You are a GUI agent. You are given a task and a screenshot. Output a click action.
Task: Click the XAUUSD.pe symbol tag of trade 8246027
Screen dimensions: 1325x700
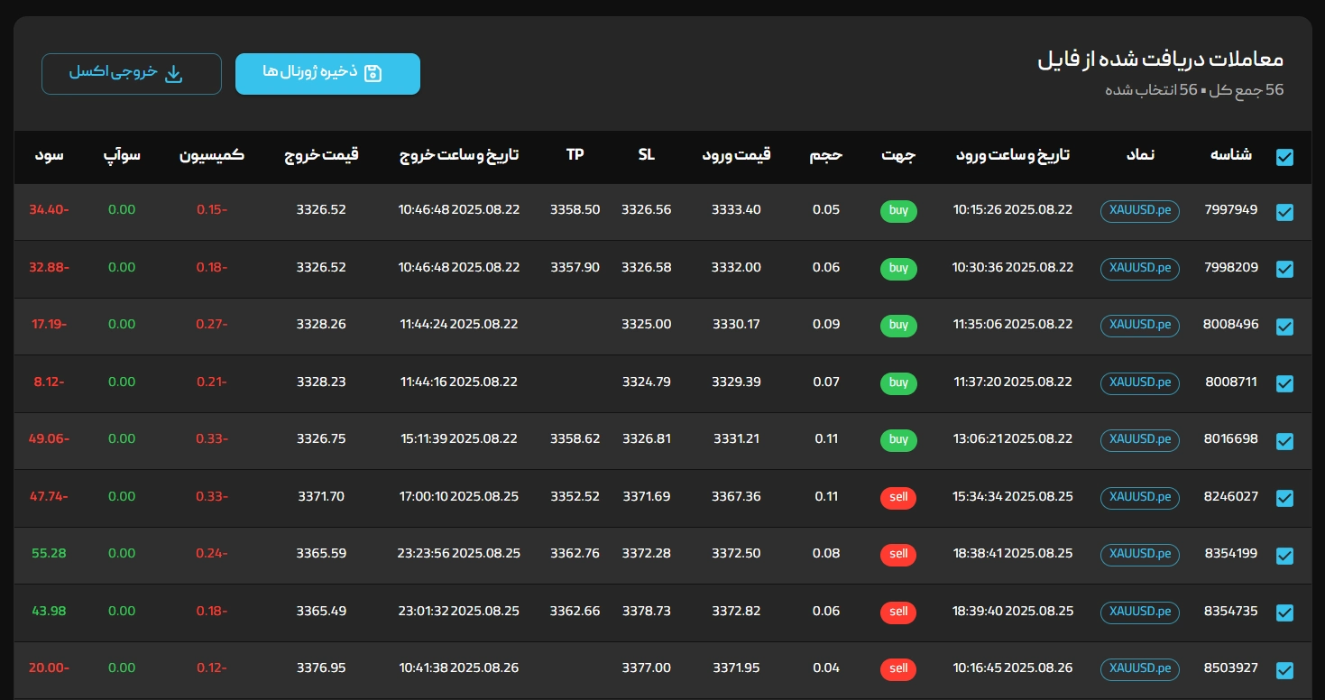click(x=1139, y=497)
